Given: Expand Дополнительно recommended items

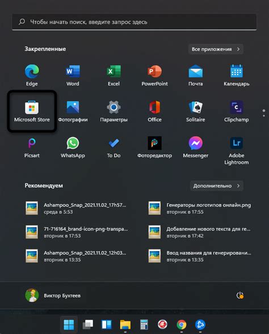Looking at the screenshot, I should tap(217, 185).
